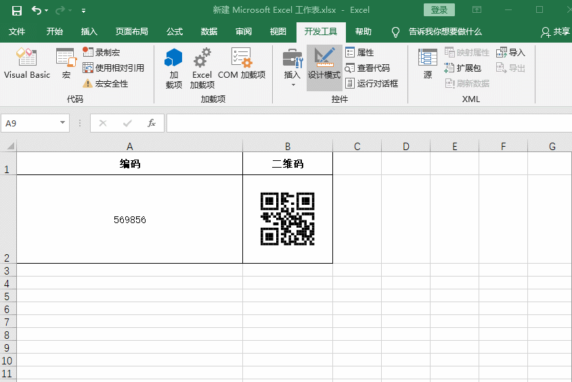Click cell A1 containing 编码
Screen dimensions: 572x382
point(129,164)
